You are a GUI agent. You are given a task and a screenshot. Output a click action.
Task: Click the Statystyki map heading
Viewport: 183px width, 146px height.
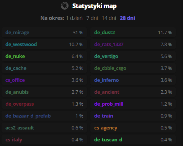point(95,6)
